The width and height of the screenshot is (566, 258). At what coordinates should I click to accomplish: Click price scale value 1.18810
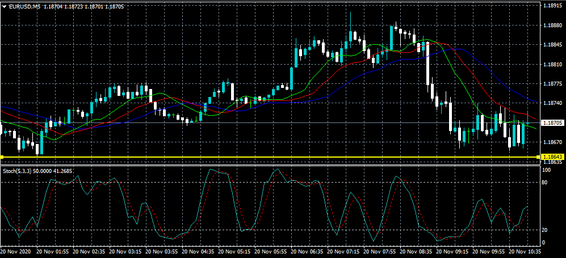(554, 64)
